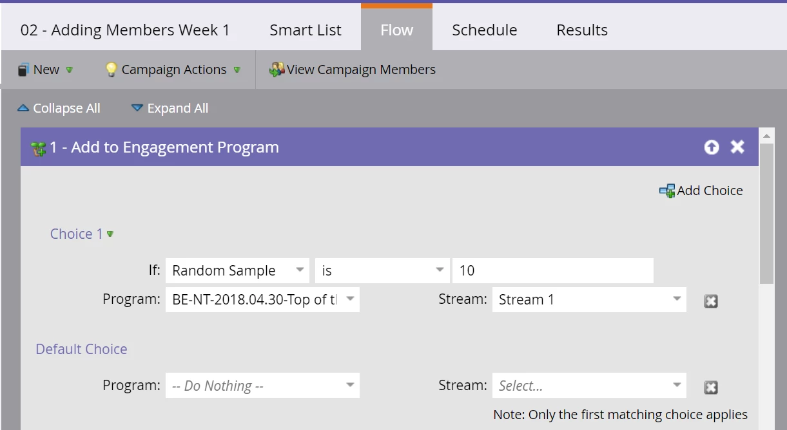
Task: Click the View Campaign Members icon
Action: [277, 70]
